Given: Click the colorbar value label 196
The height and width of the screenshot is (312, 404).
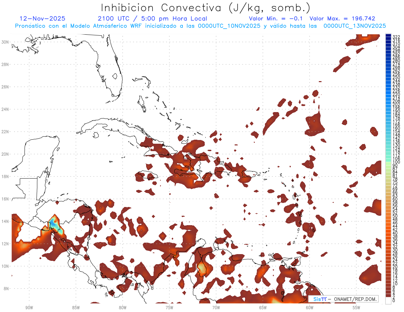Looking at the screenshot, I should [x=396, y=108].
